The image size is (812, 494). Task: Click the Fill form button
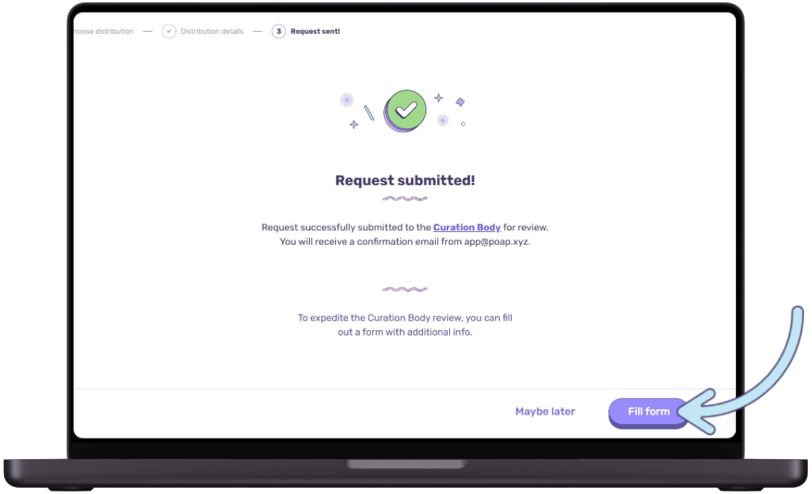pos(648,412)
